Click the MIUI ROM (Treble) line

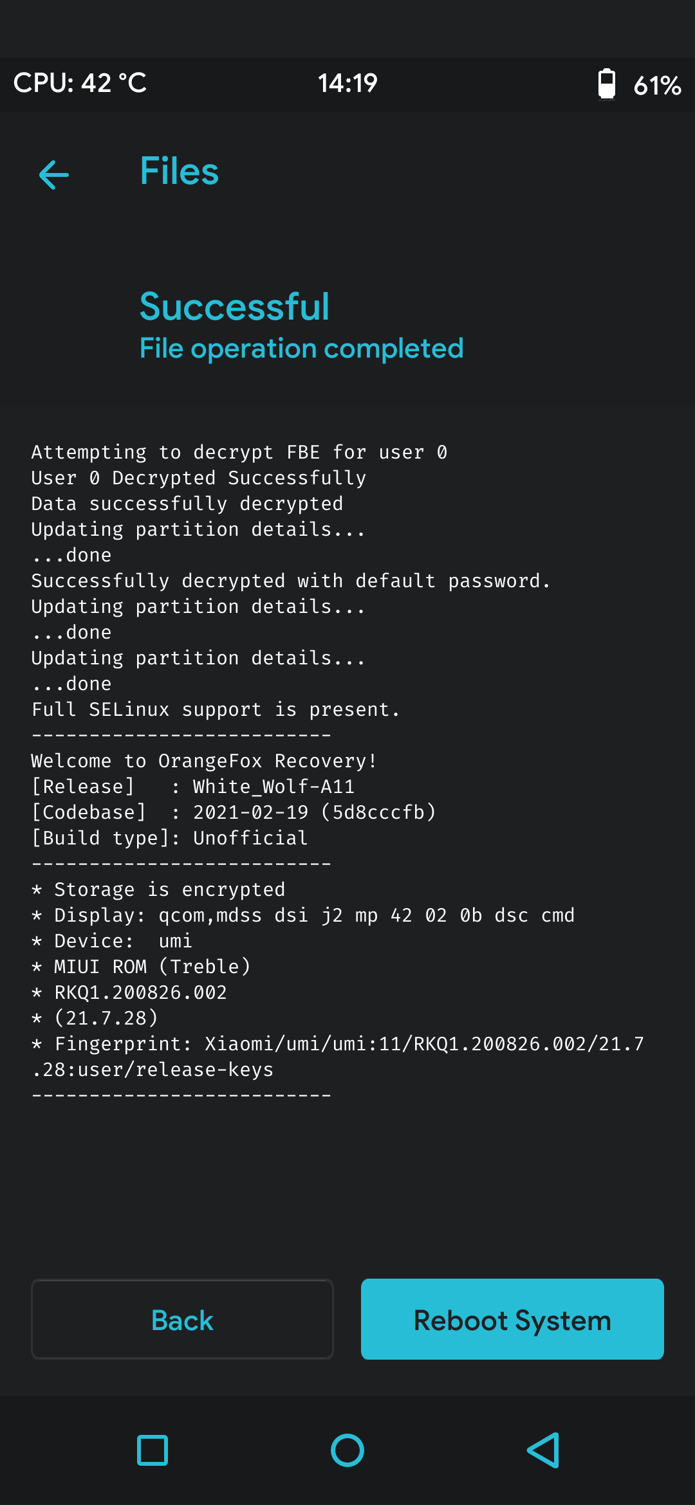141,967
